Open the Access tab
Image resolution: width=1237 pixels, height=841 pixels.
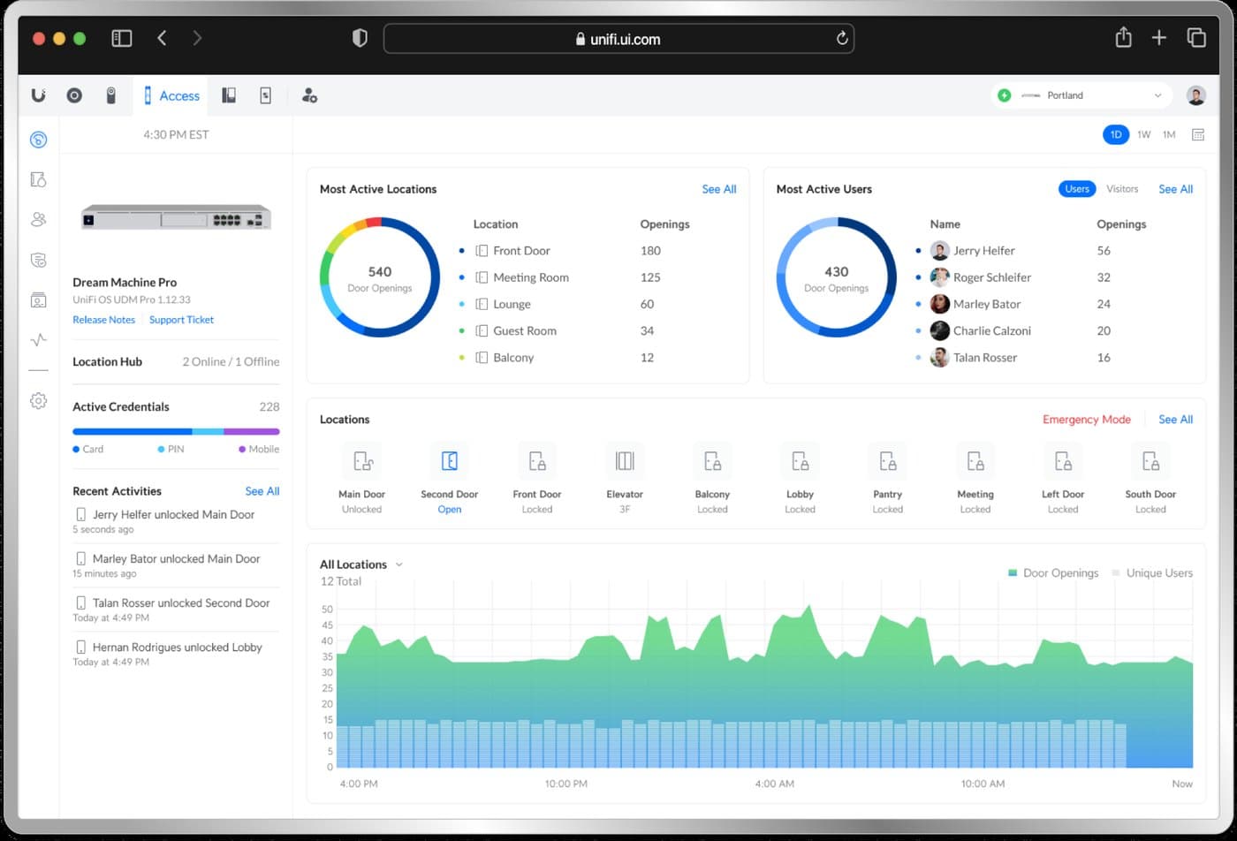[171, 95]
